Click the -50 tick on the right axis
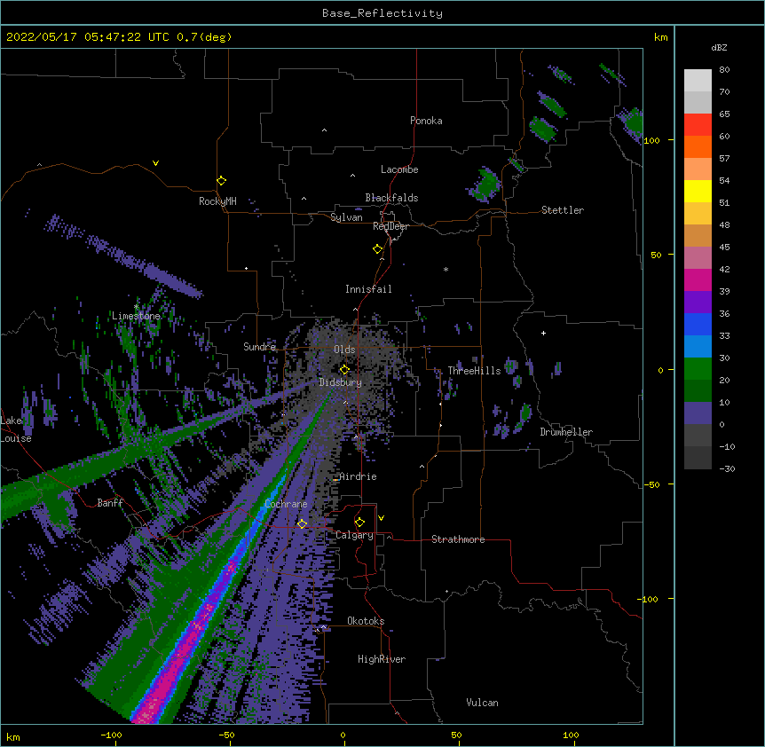This screenshot has width=765, height=747. (651, 484)
